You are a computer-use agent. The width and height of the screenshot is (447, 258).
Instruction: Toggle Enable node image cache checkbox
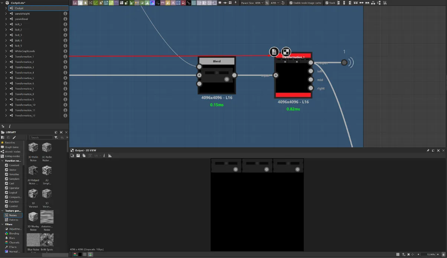[291, 3]
